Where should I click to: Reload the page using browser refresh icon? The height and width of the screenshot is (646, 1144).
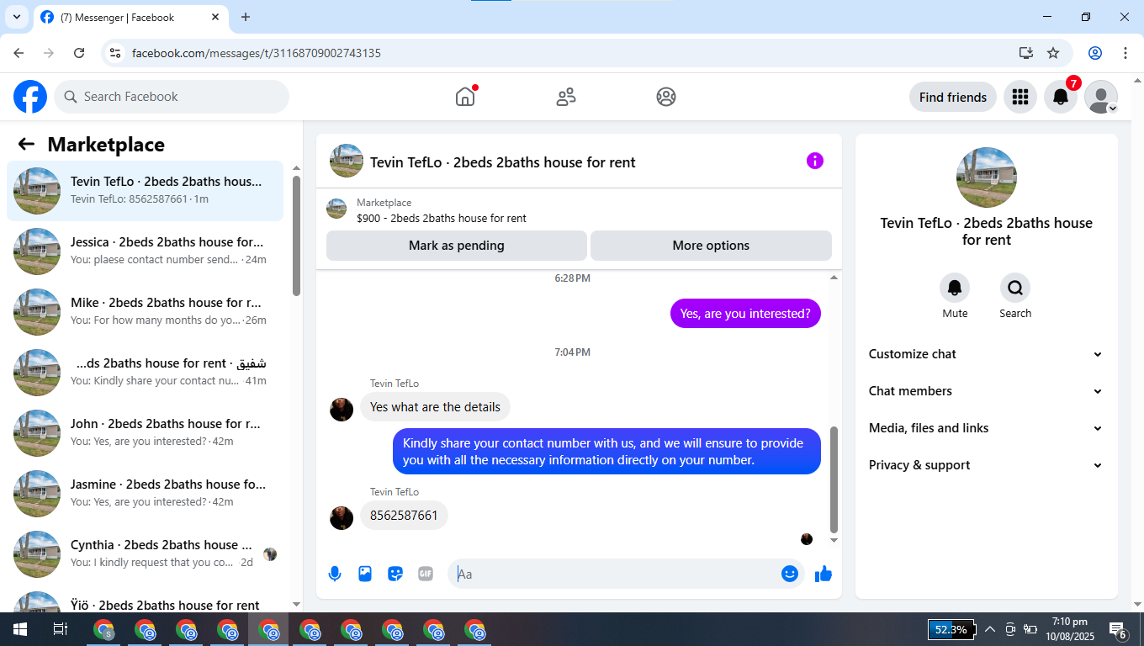point(79,53)
